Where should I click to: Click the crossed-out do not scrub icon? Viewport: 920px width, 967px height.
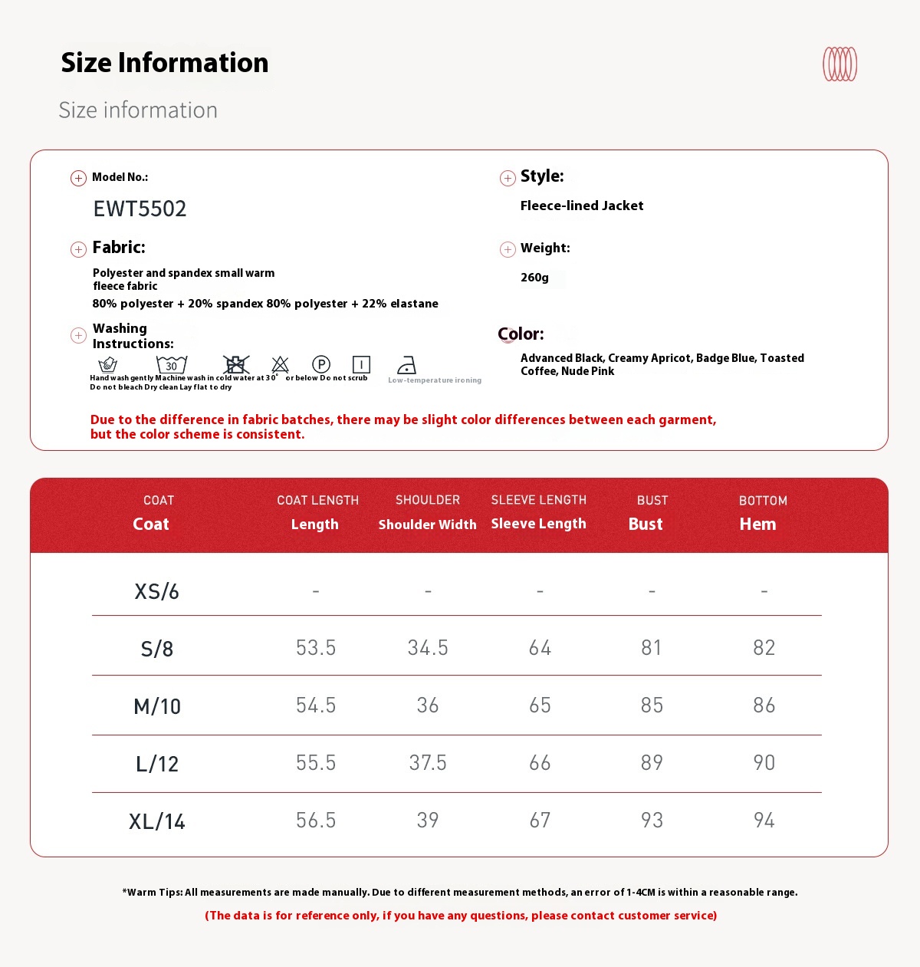click(236, 364)
